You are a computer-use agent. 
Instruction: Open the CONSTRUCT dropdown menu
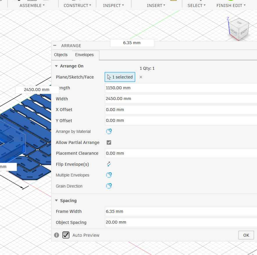[77, 6]
